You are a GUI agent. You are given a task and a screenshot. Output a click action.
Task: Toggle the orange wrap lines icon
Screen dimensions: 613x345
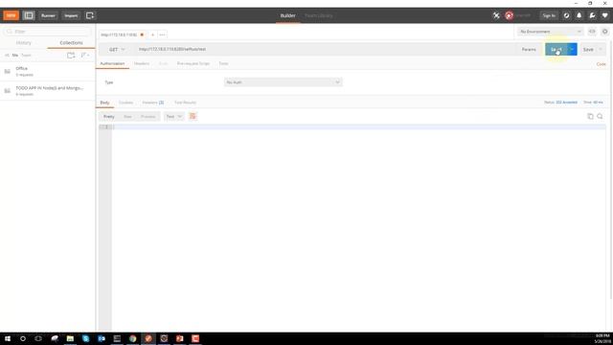click(x=193, y=116)
